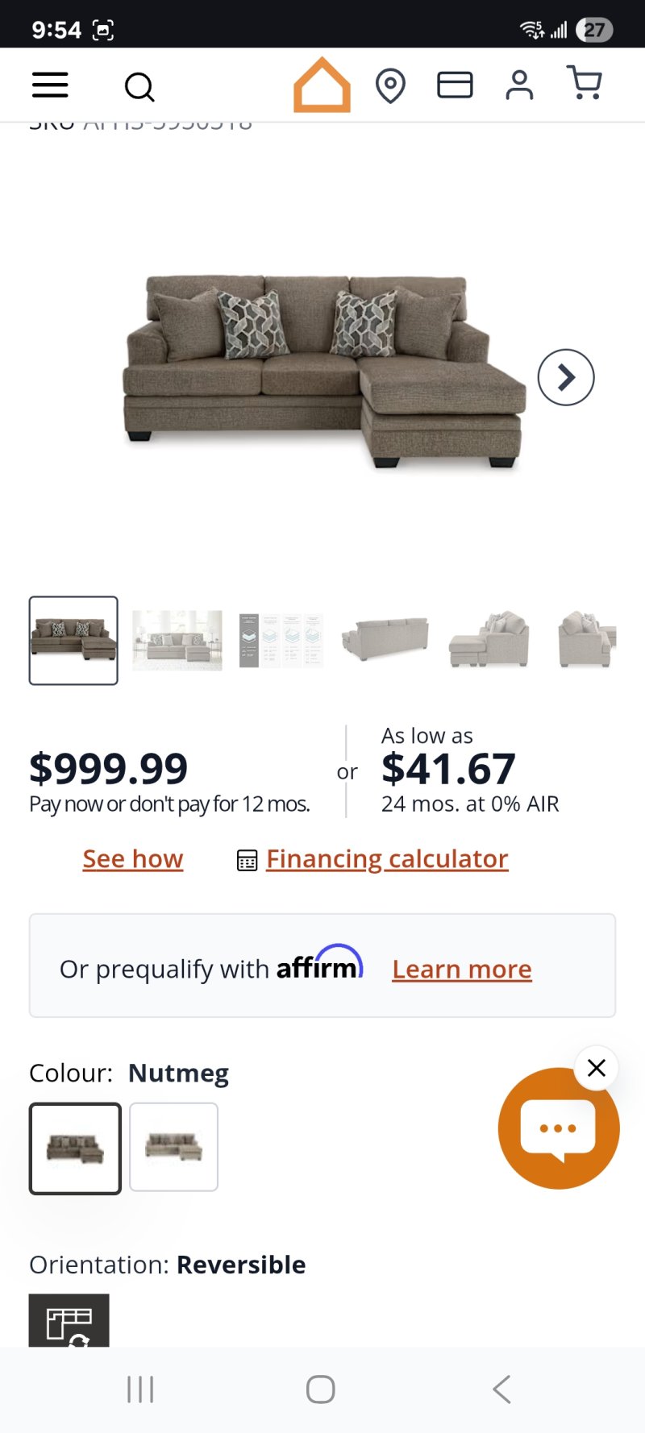The width and height of the screenshot is (645, 1433).
Task: Select the reversible orientation option icon
Action: click(x=69, y=1322)
